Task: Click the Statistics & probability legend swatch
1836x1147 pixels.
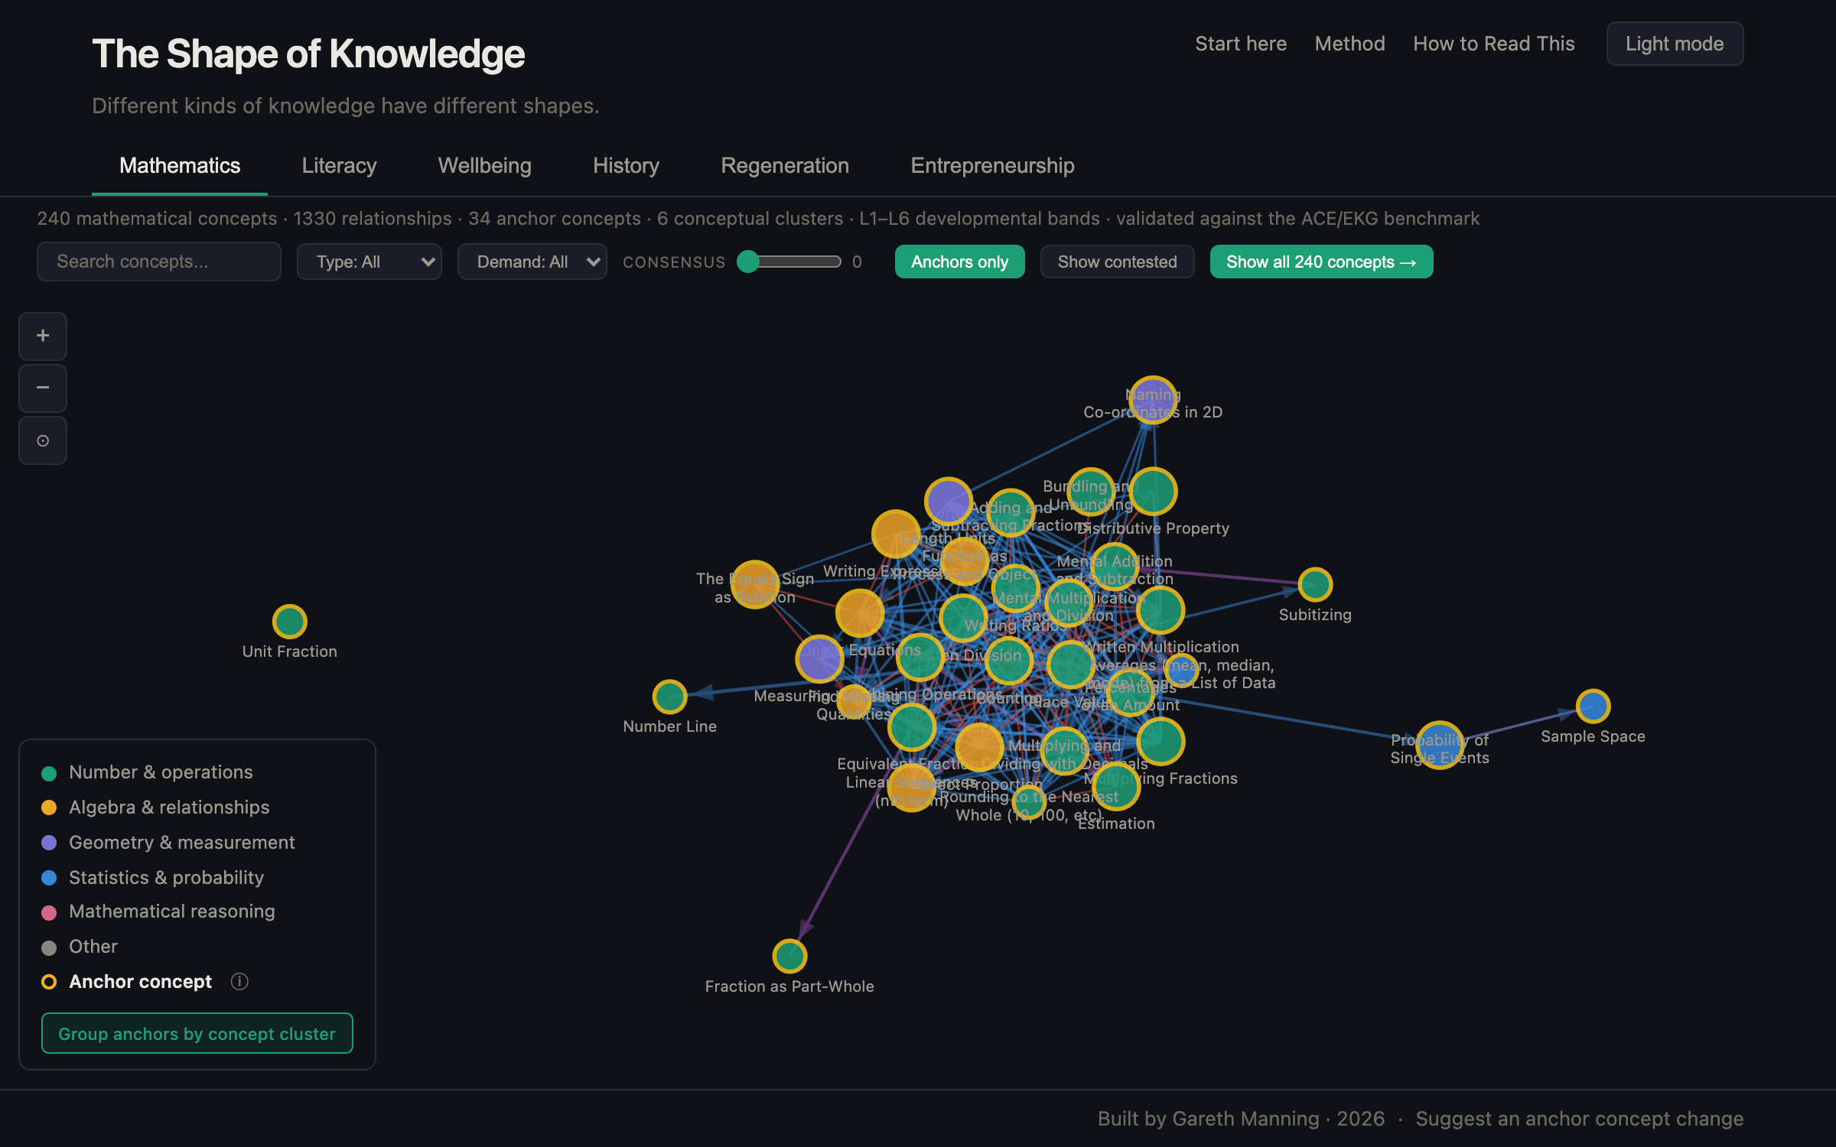Action: (49, 878)
